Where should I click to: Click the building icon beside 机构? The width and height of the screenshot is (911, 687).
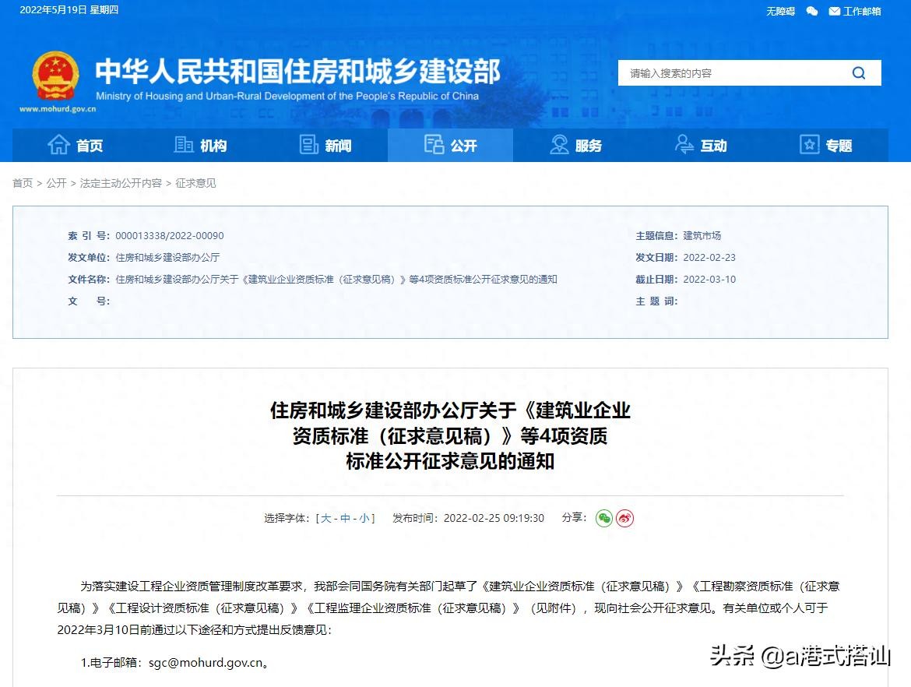pos(184,145)
